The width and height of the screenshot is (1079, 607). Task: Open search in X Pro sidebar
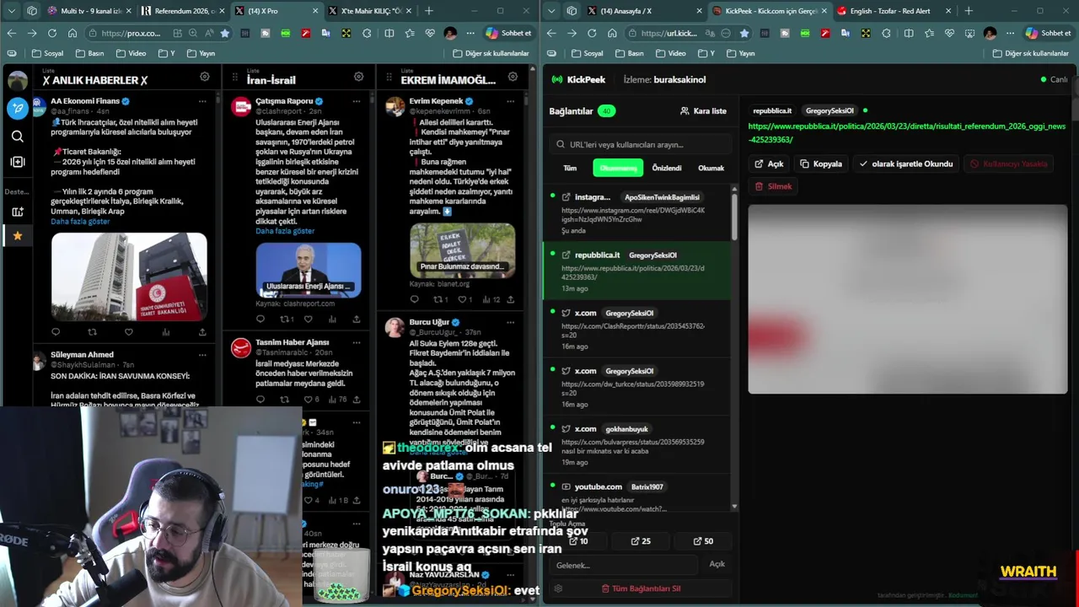[x=18, y=136]
